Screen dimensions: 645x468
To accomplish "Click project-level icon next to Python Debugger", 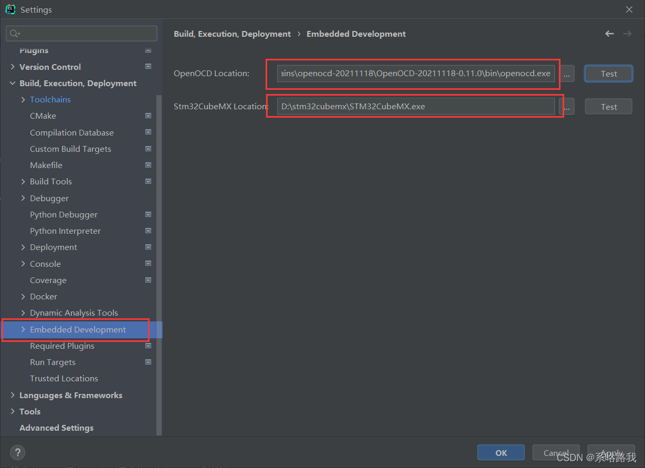I will tap(148, 214).
